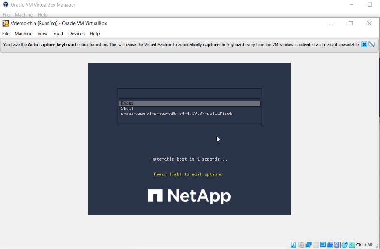
Task: Click the mouse integration status icon
Action: (345, 245)
